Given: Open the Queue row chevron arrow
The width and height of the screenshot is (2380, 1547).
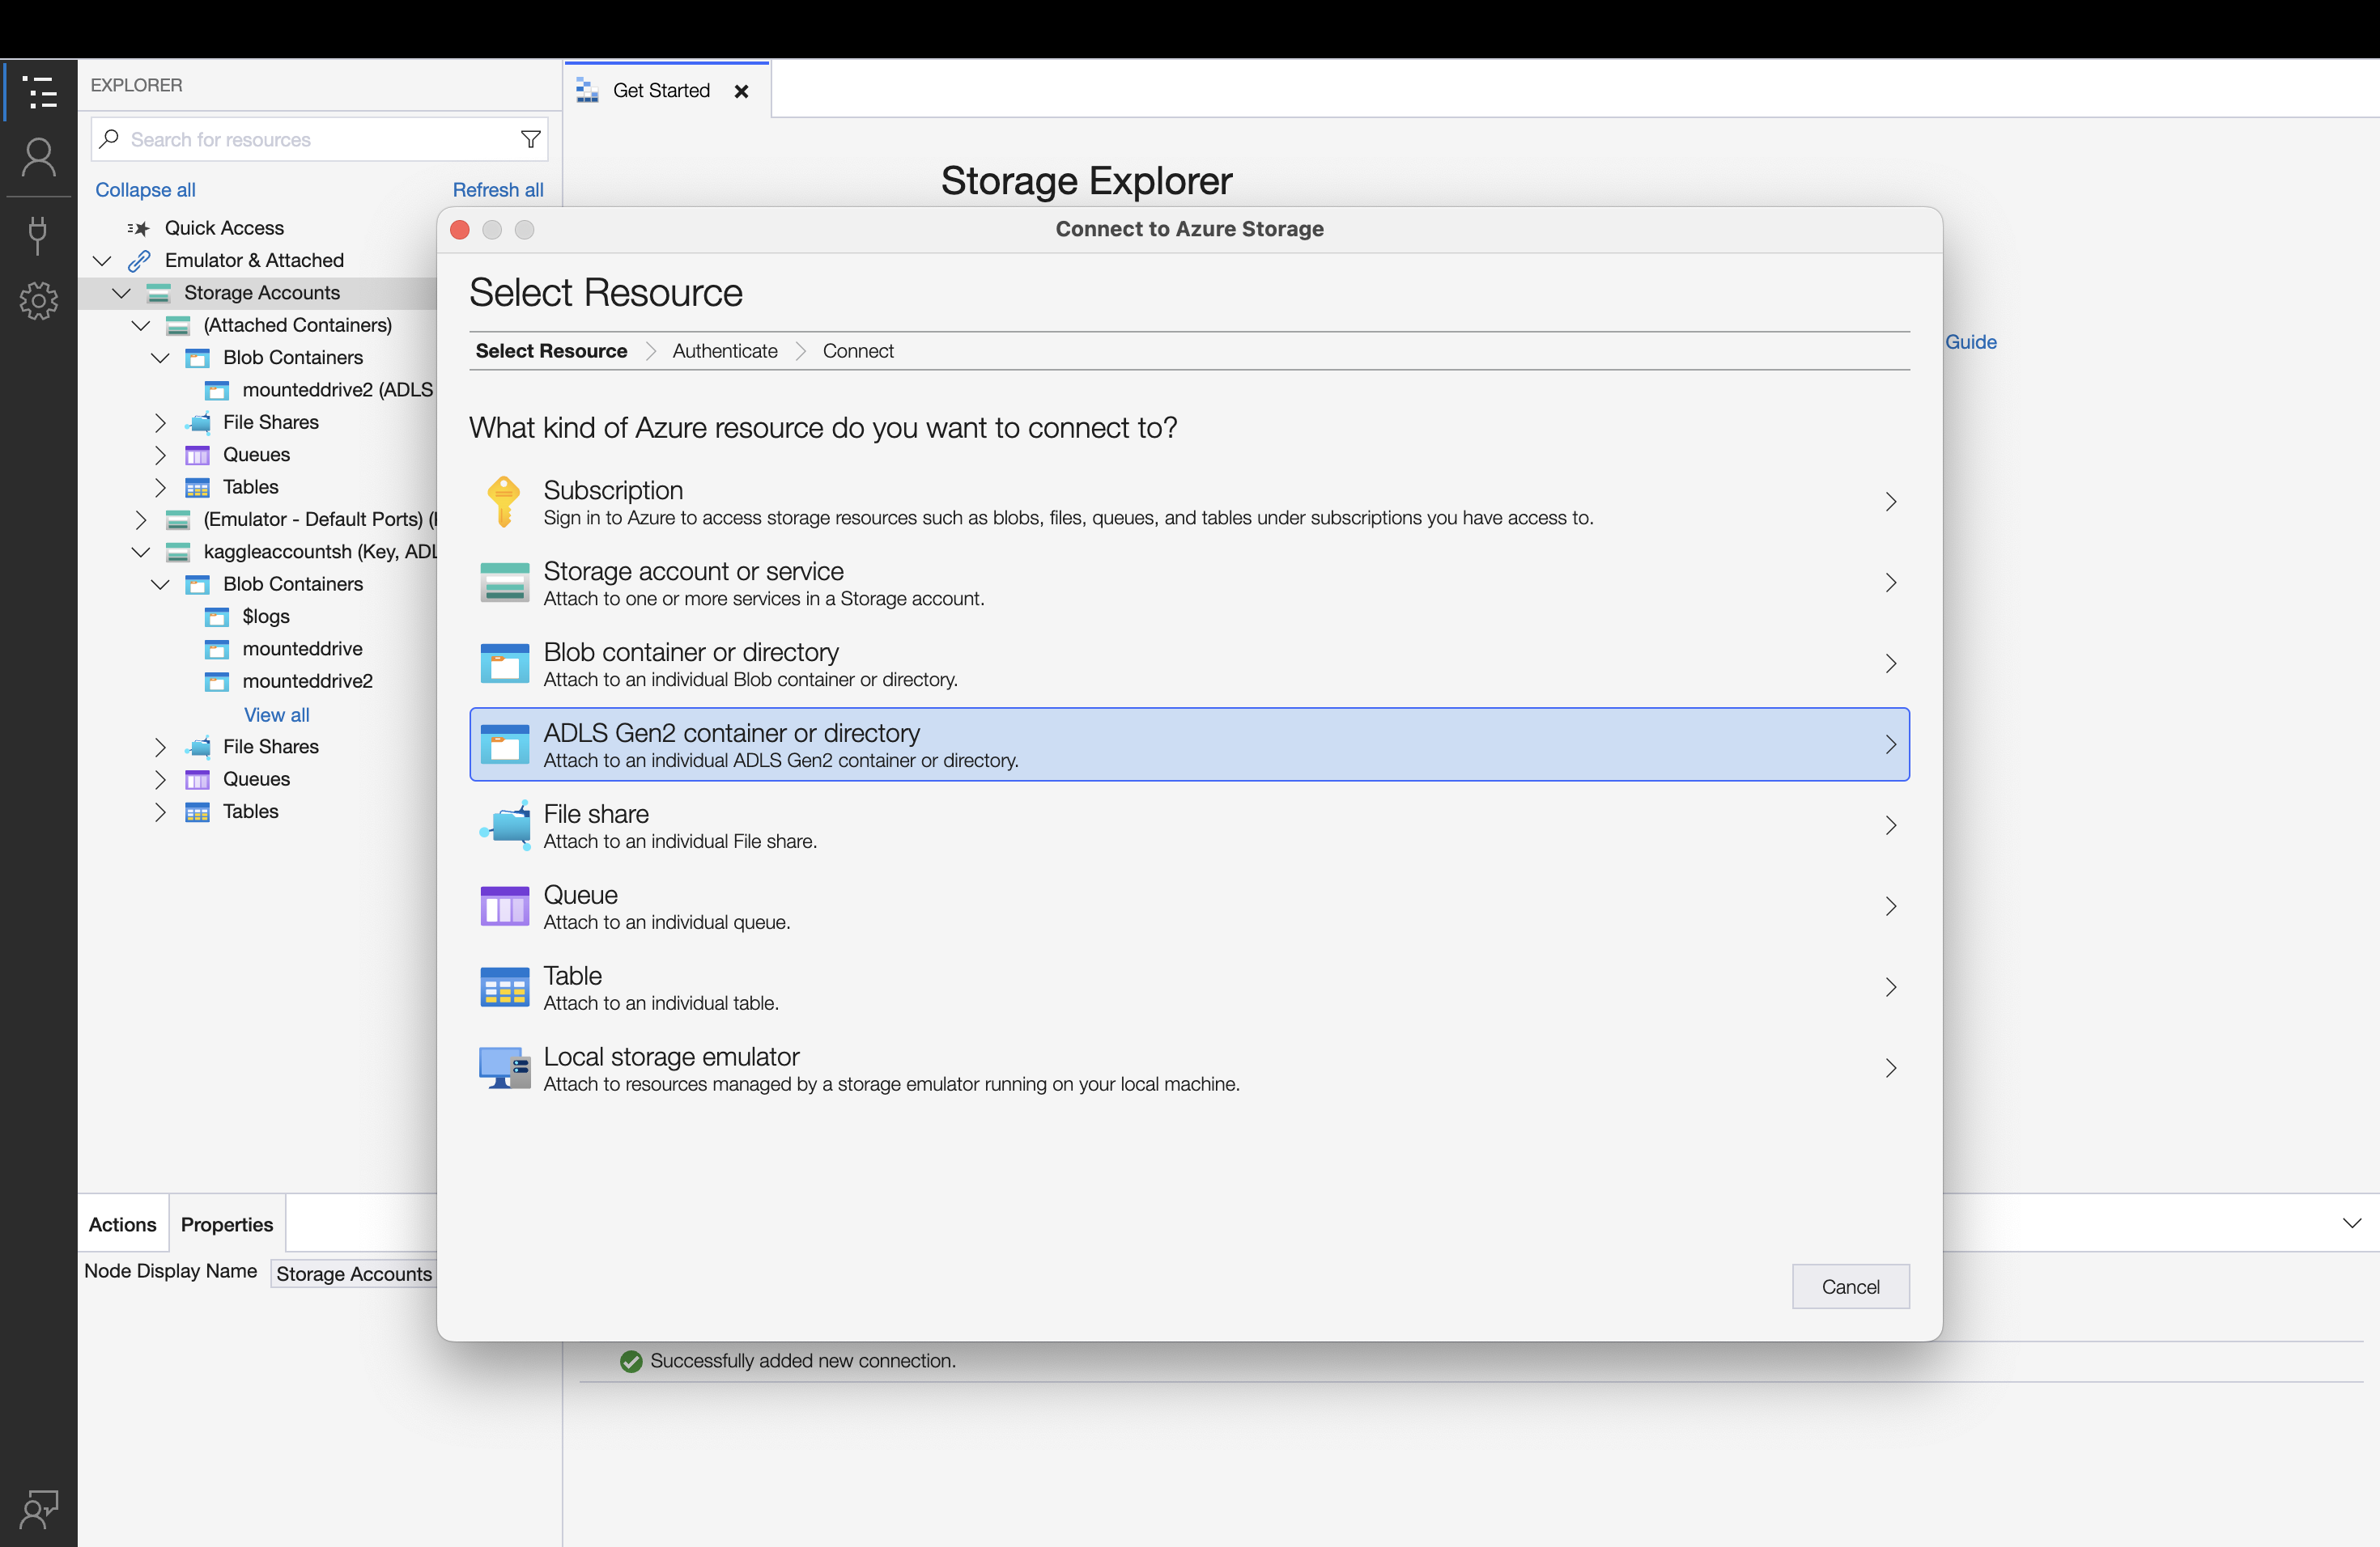Looking at the screenshot, I should point(1890,906).
